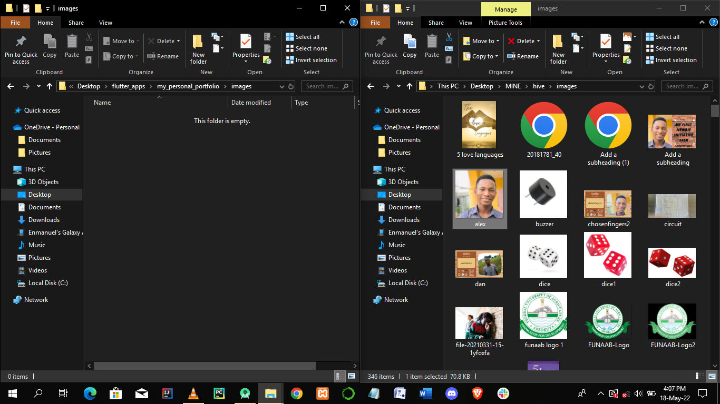Go up one level in right window
This screenshot has width=720, height=404.
410,86
